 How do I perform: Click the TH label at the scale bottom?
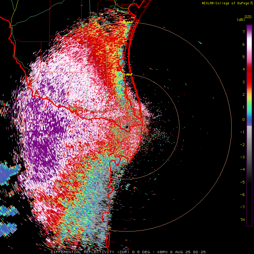242,220
